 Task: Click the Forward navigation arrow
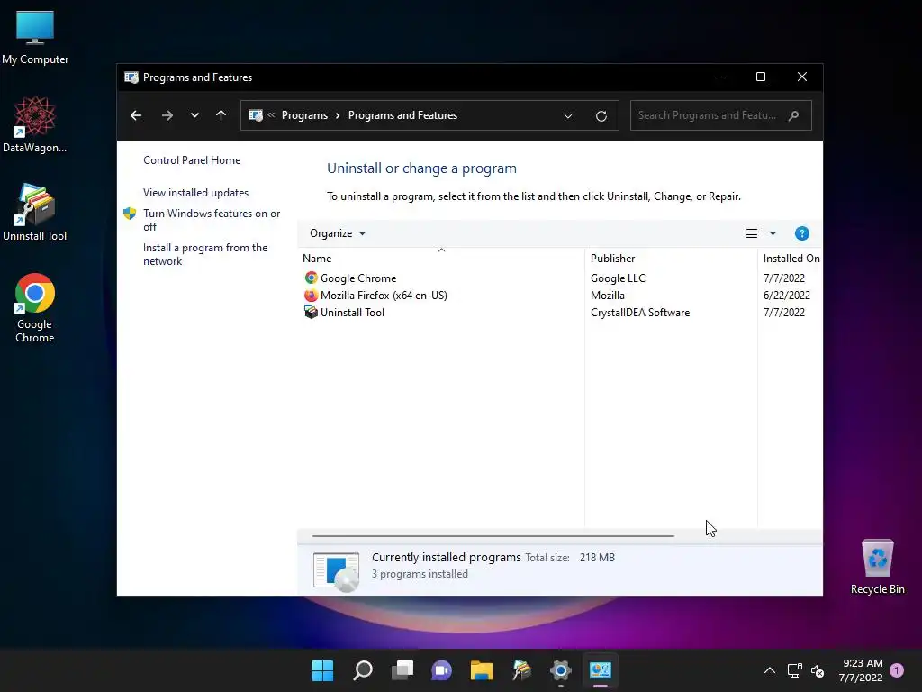tap(167, 115)
